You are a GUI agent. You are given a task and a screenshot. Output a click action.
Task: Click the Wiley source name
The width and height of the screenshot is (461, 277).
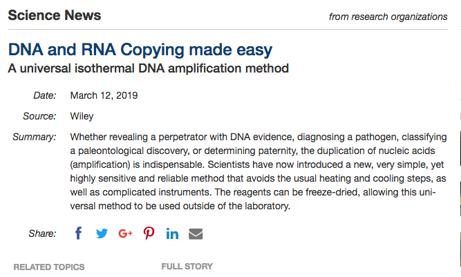pos(82,116)
